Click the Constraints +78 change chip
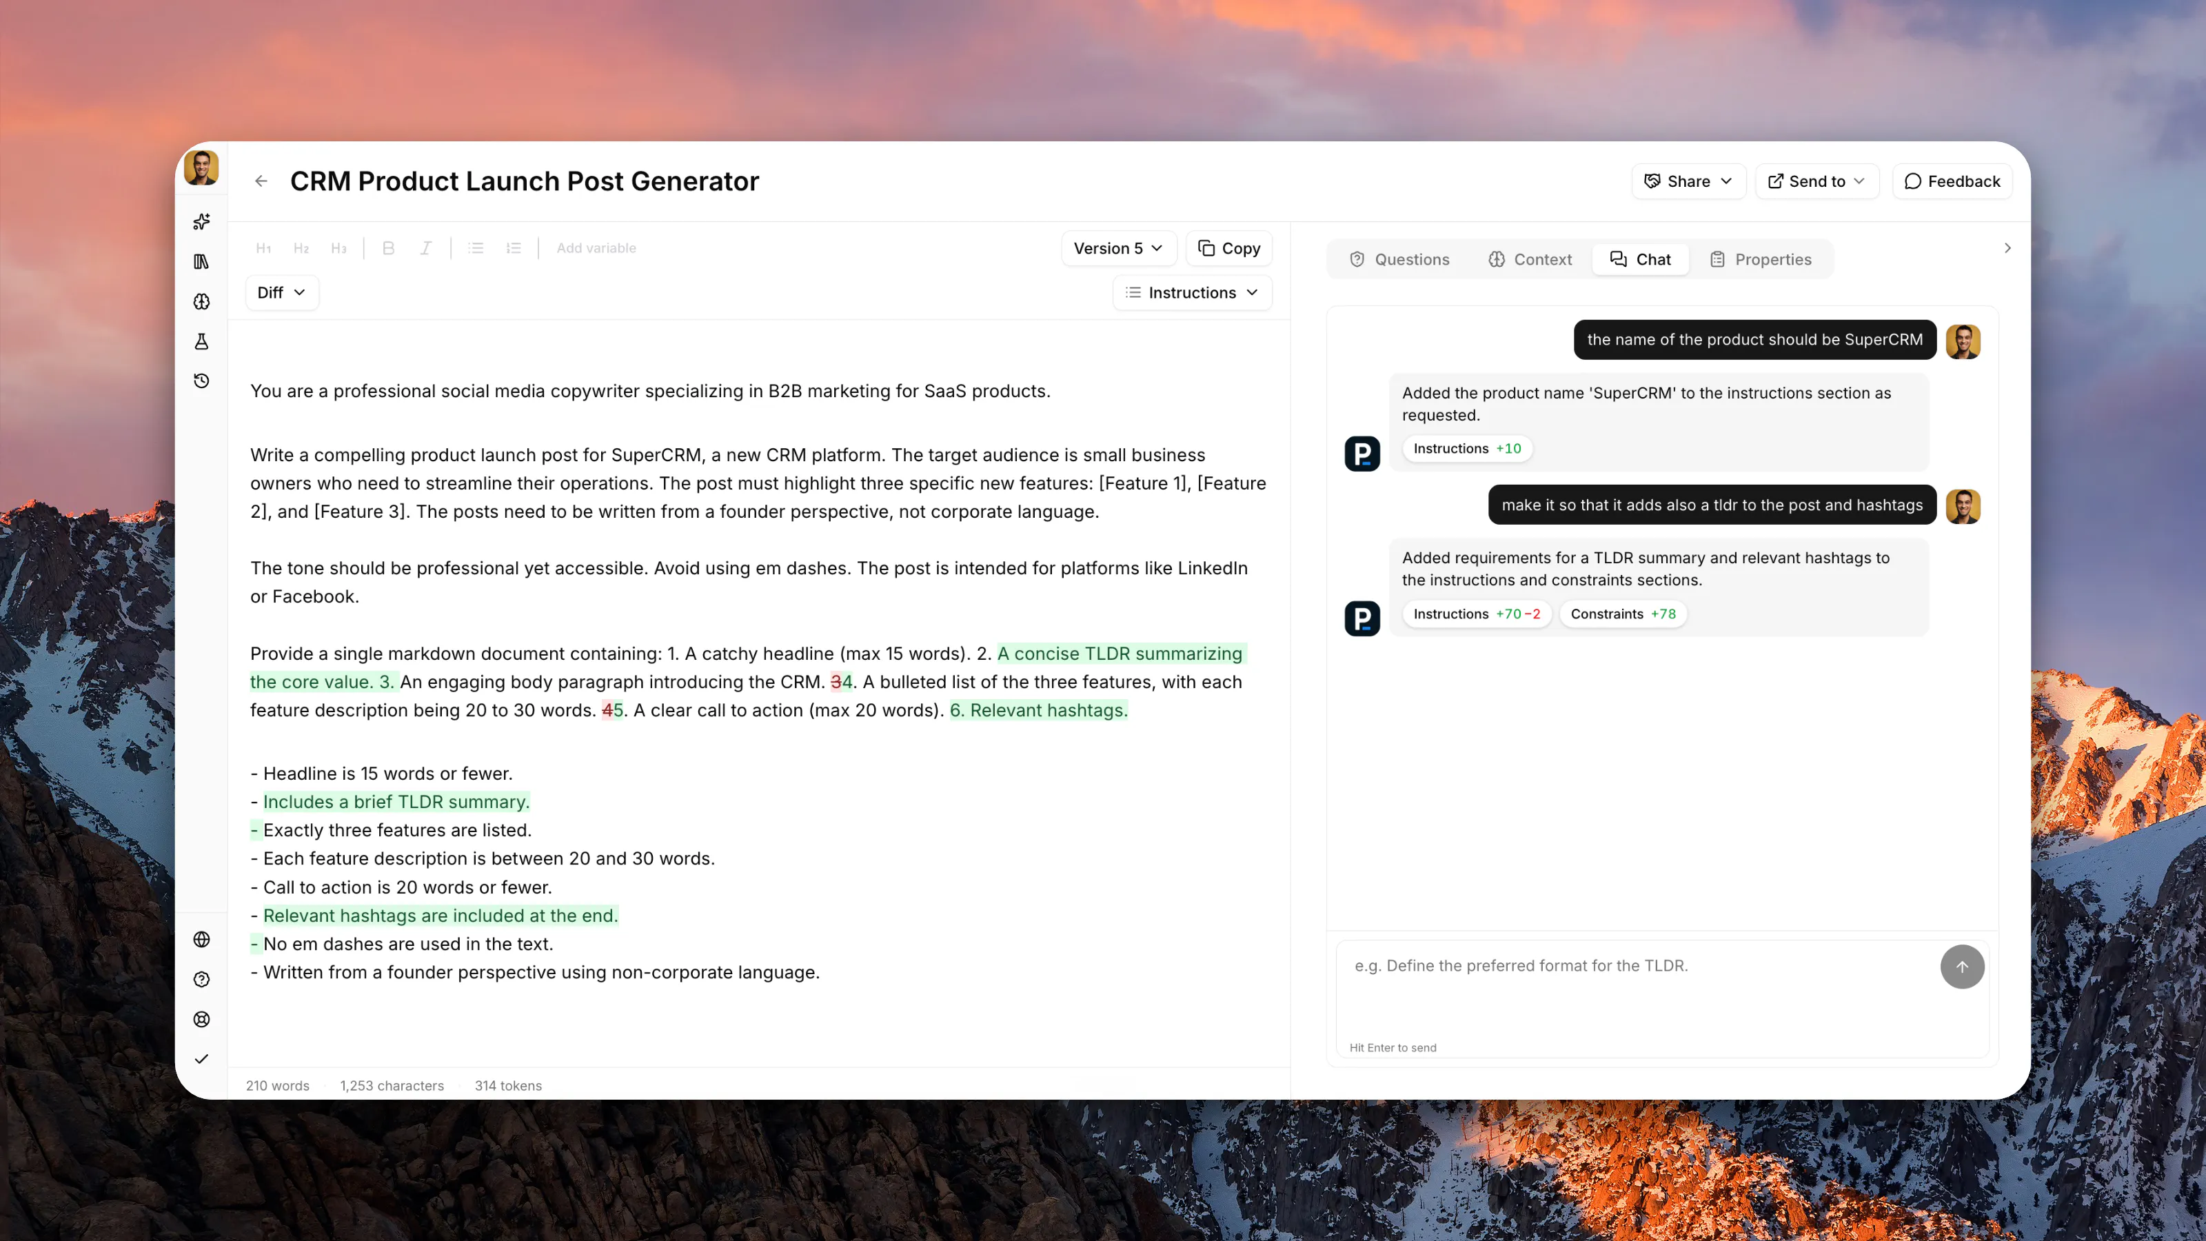The width and height of the screenshot is (2206, 1241). pyautogui.click(x=1623, y=614)
